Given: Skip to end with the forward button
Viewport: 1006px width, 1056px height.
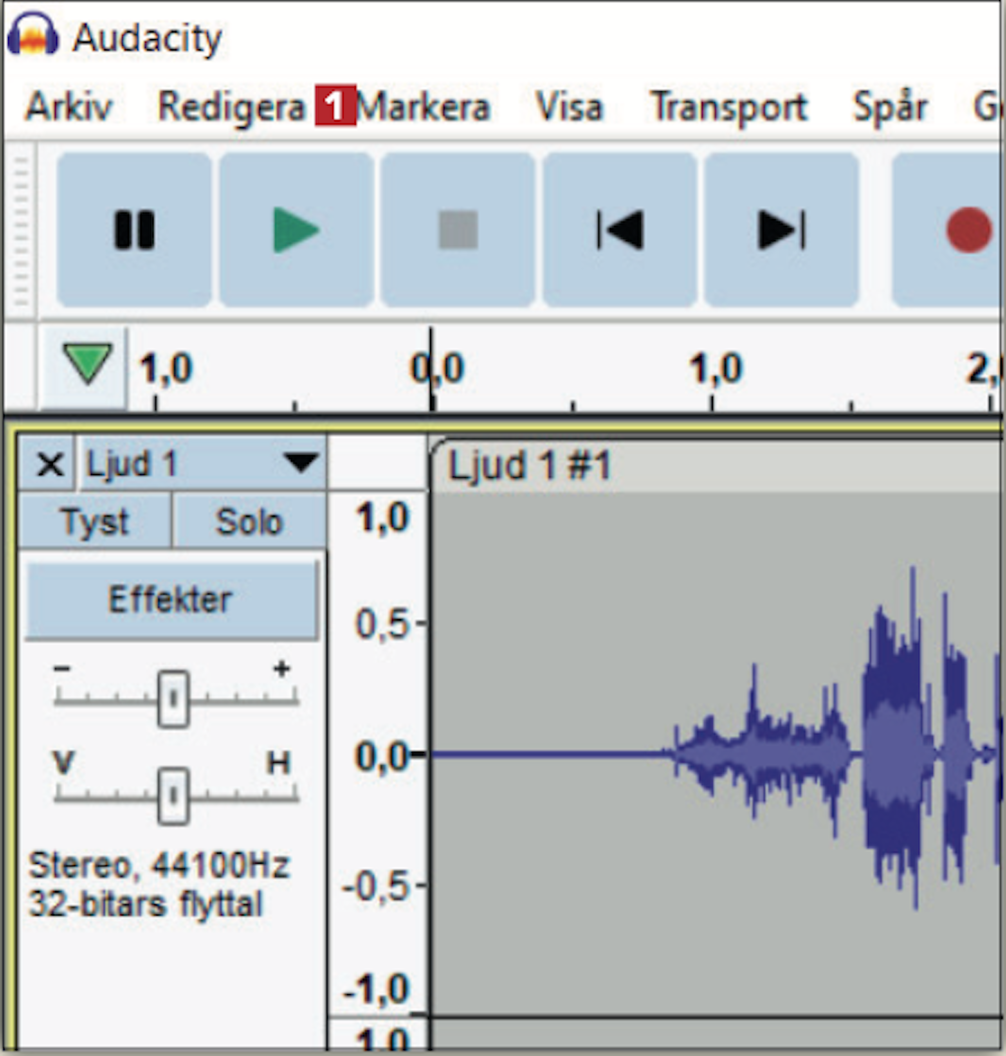Looking at the screenshot, I should tap(781, 230).
